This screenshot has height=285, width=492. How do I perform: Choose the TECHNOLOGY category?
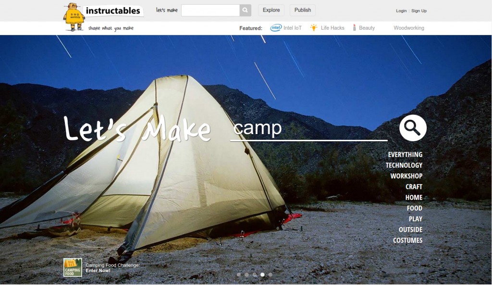(x=404, y=165)
